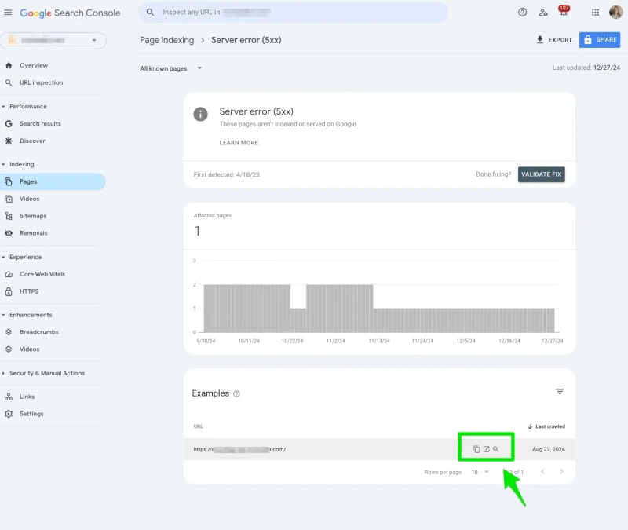Copy the example URL
The image size is (628, 530).
476,449
